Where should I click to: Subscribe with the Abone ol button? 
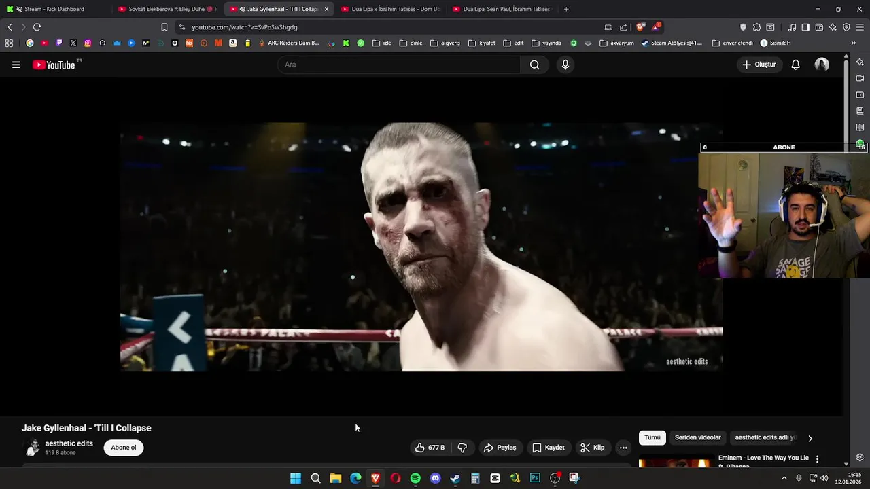(x=124, y=448)
